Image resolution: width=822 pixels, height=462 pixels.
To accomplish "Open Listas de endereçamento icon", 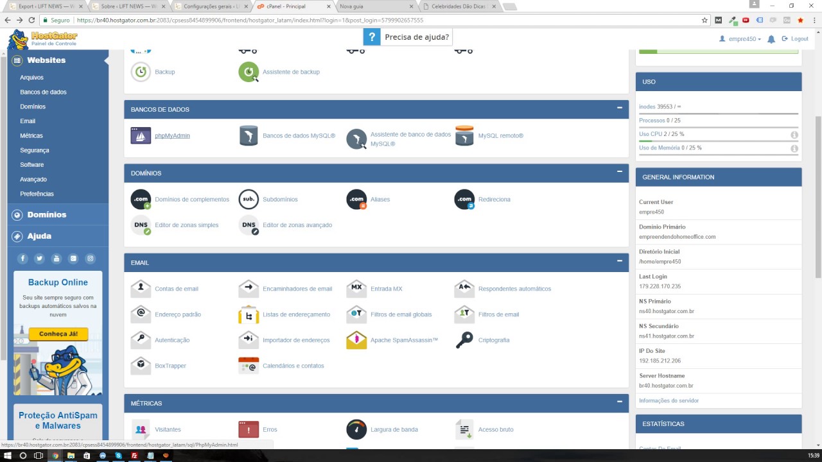I will point(249,314).
